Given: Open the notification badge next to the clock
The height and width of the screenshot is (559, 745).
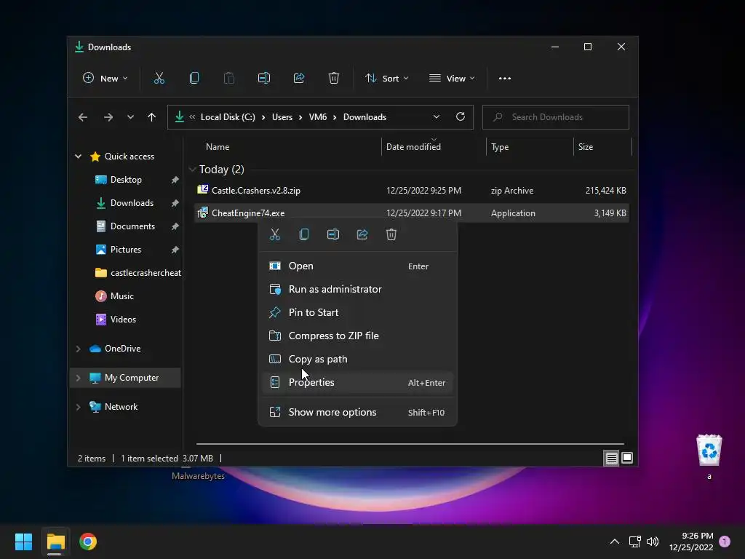Looking at the screenshot, I should pos(725,542).
